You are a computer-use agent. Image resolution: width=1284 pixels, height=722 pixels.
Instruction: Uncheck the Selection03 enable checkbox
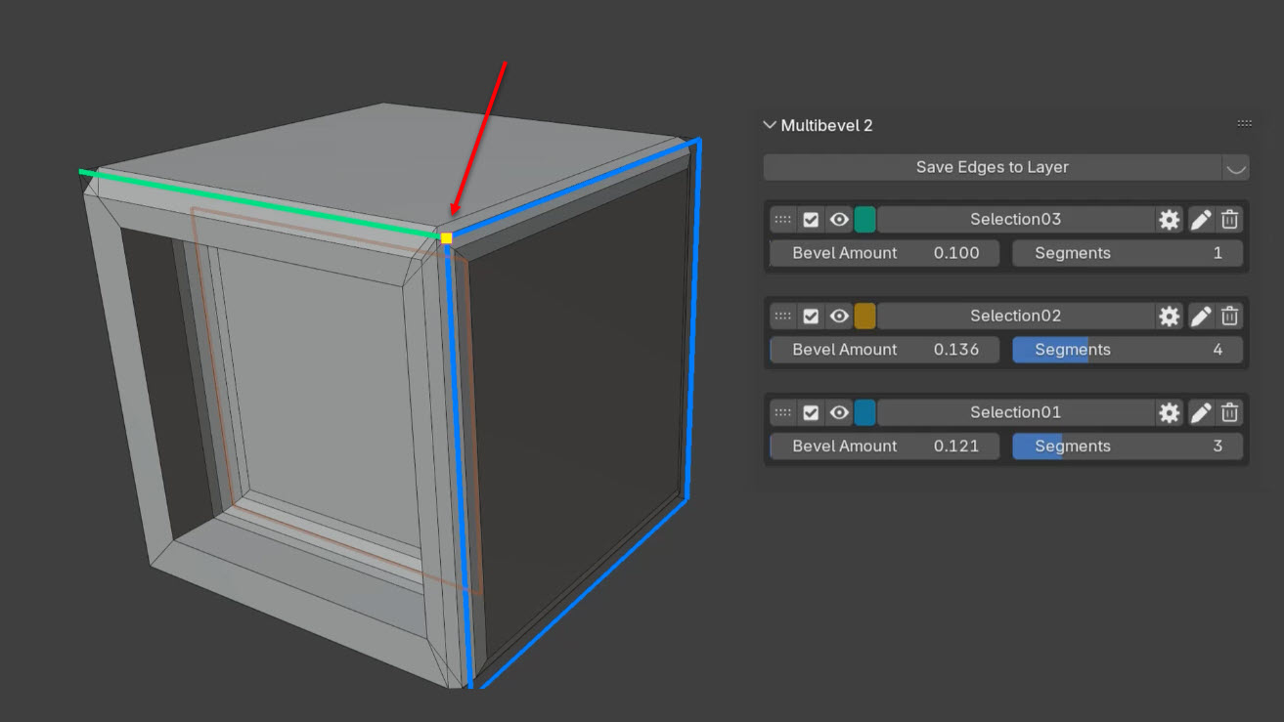pyautogui.click(x=811, y=220)
